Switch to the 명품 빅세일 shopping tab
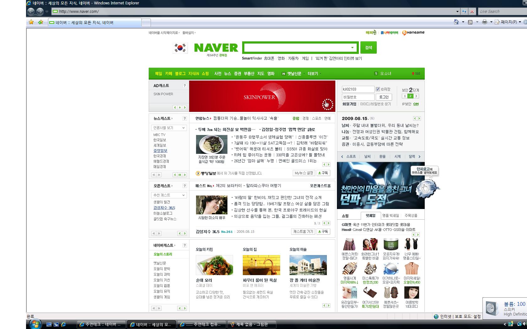527x329 pixels. pos(391,216)
